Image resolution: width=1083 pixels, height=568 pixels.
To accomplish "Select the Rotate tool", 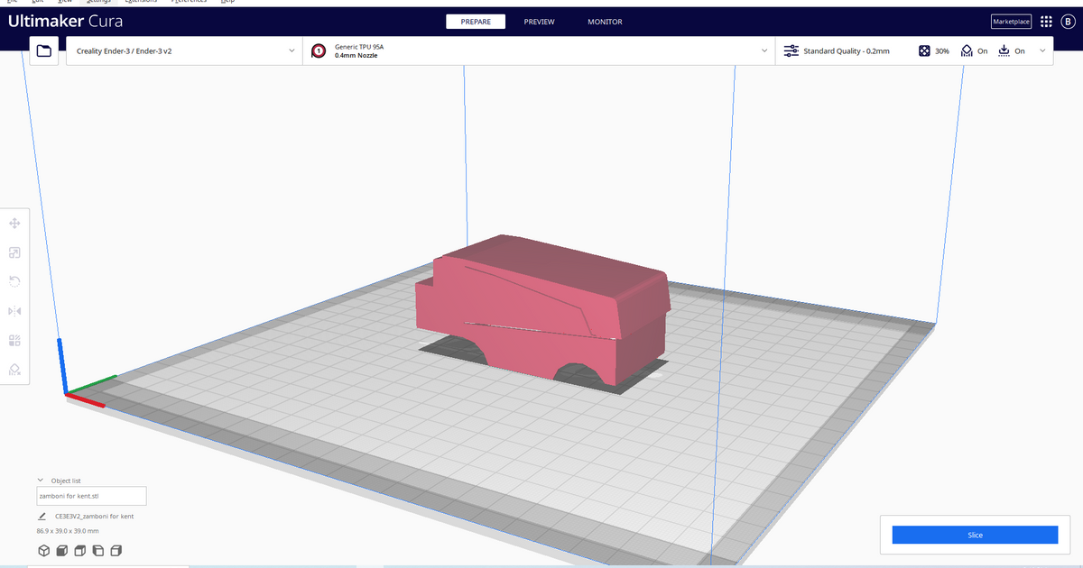I will 14,281.
